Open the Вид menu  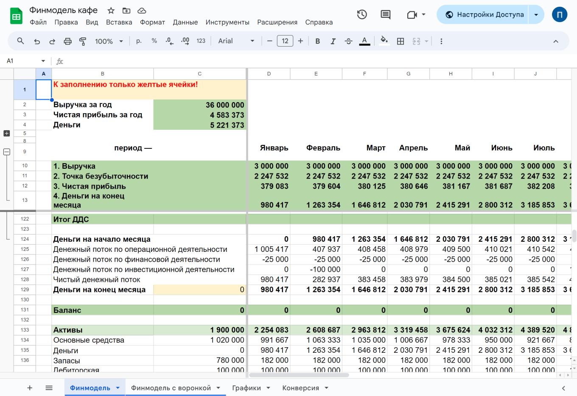coord(92,22)
